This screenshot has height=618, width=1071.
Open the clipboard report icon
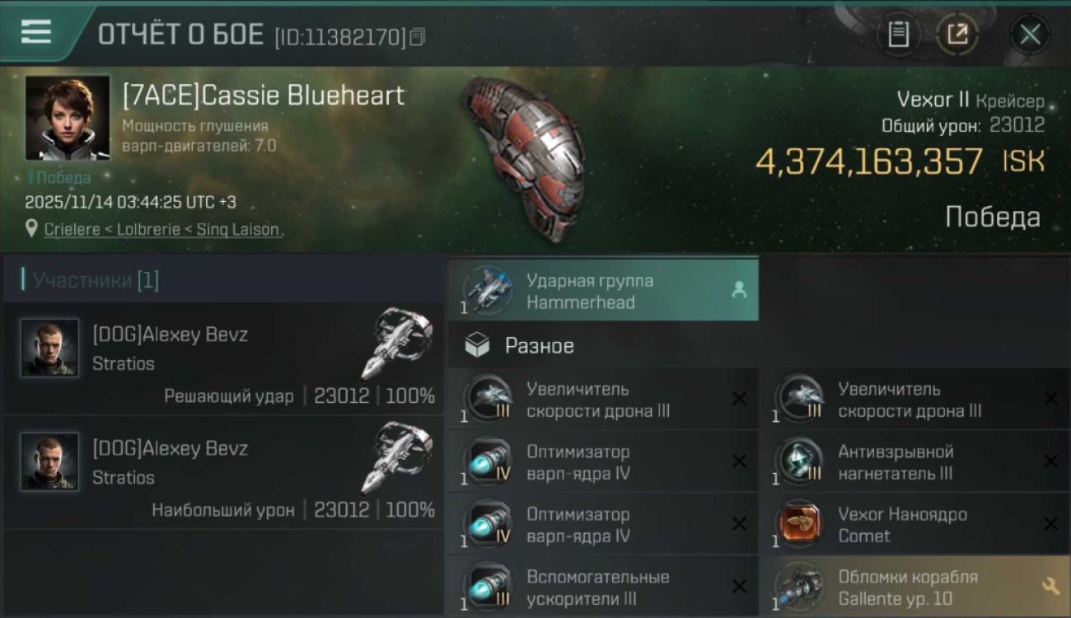[x=898, y=35]
